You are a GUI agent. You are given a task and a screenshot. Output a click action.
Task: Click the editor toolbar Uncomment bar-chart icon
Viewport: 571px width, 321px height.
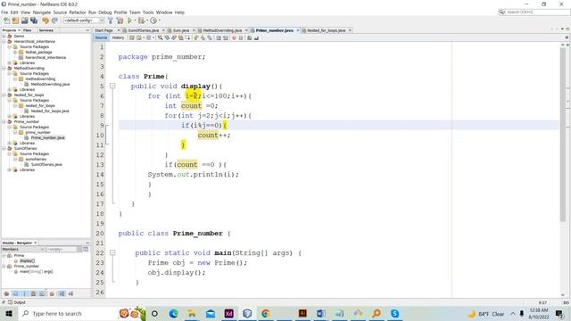(256, 37)
